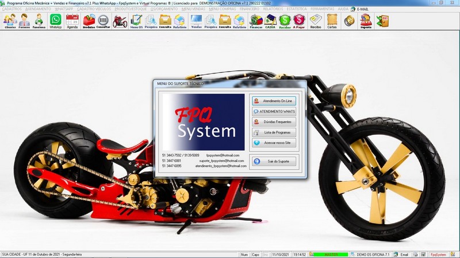This screenshot has height=258, width=460.
Task: Click the Sair do Suporte button
Action: (274, 162)
